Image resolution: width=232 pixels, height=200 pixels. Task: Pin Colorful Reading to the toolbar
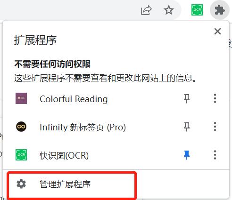[x=187, y=99]
